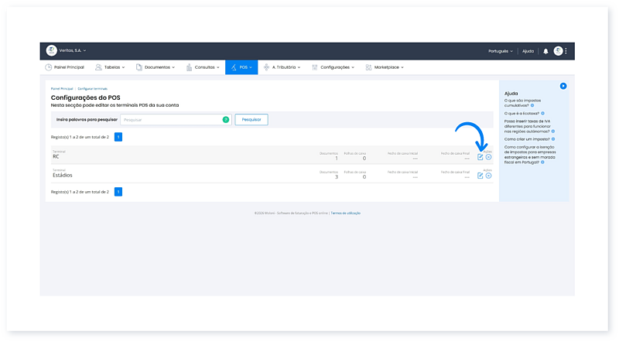Open the Marketplace menu
The height and width of the screenshot is (342, 619).
(388, 67)
